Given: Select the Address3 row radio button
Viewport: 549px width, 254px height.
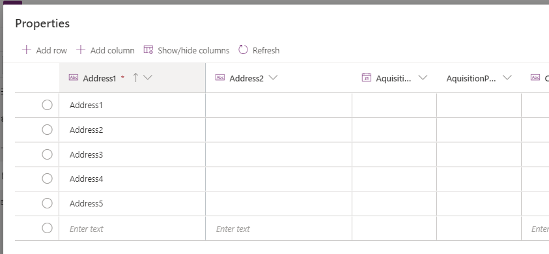Looking at the screenshot, I should pyautogui.click(x=47, y=154).
